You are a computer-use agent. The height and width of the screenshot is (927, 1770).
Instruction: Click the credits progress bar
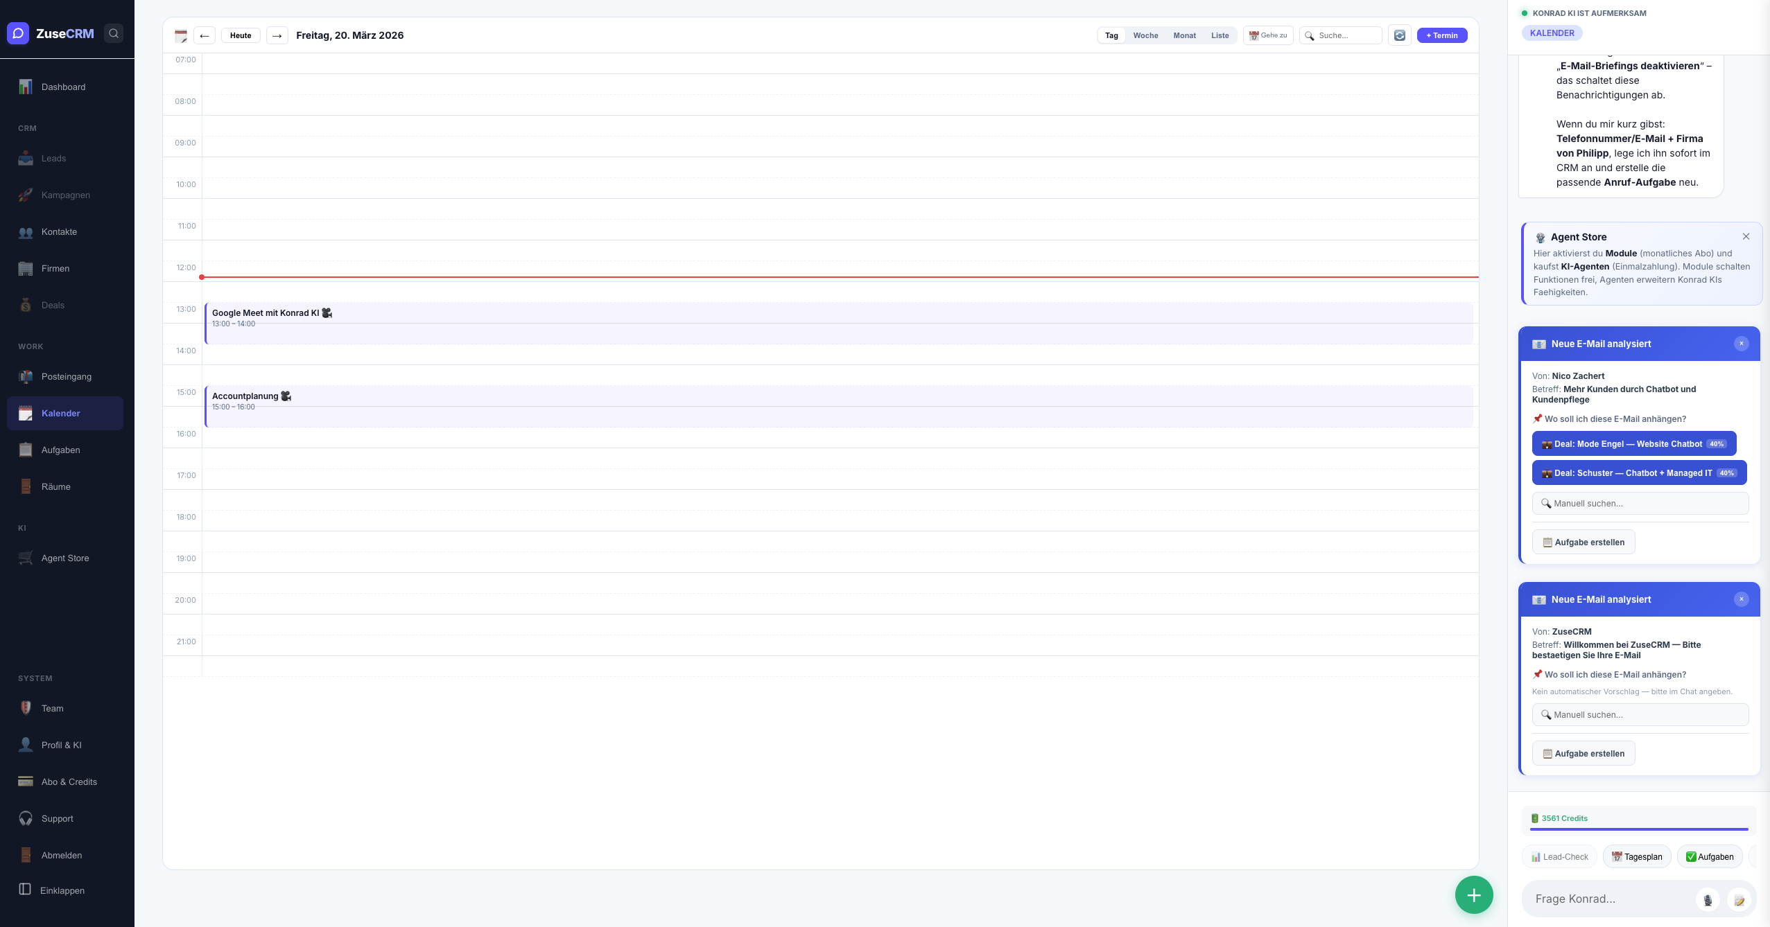1639,829
